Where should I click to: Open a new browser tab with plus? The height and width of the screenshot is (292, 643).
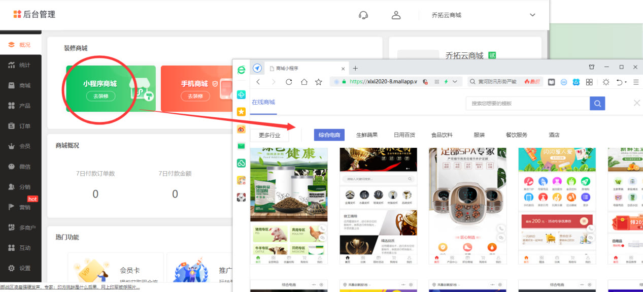355,68
